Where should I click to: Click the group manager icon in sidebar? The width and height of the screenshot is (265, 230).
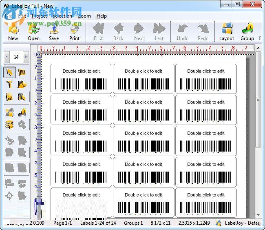[22, 112]
